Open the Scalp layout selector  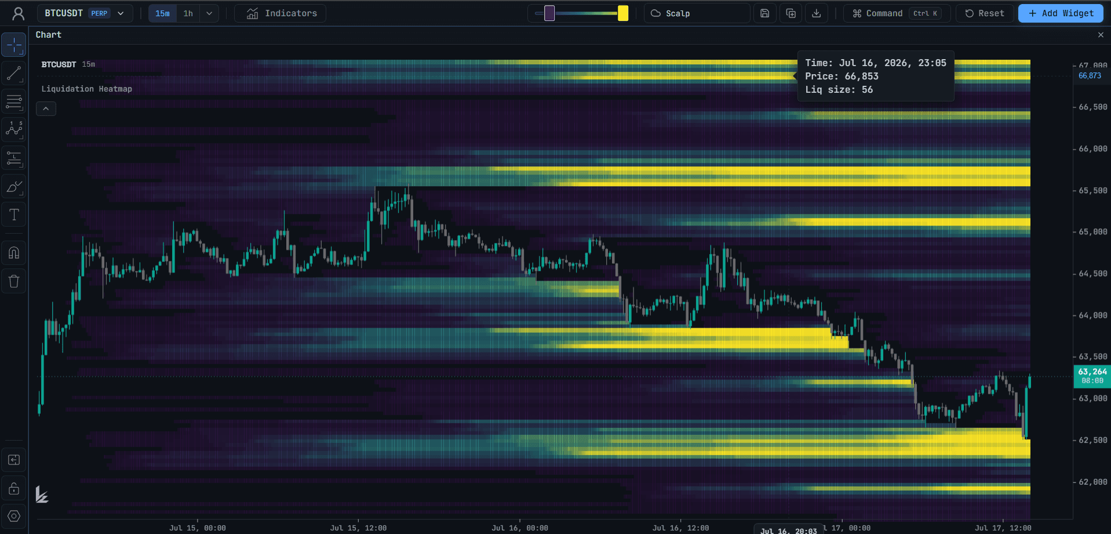(697, 13)
